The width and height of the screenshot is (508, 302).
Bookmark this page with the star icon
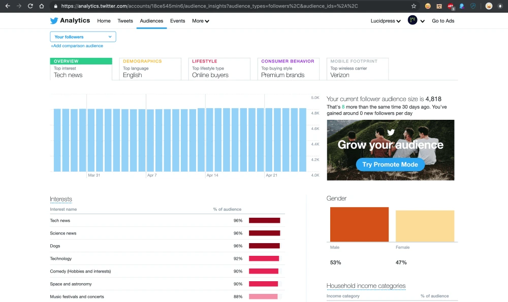tap(414, 6)
